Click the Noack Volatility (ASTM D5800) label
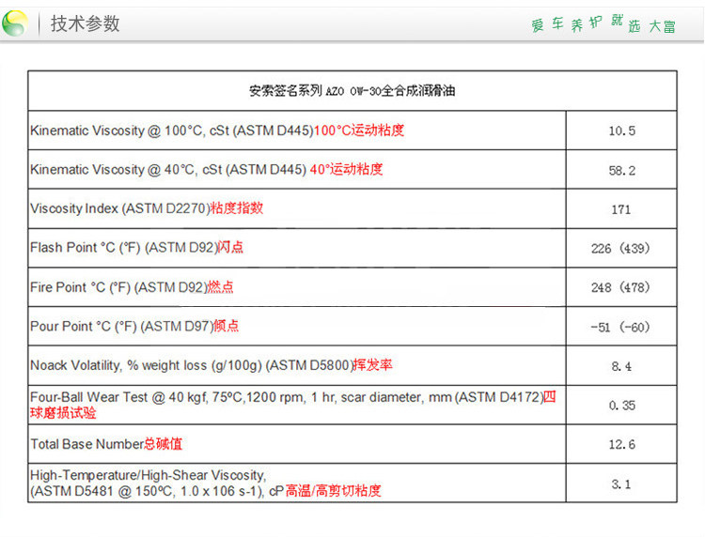The width and height of the screenshot is (705, 537). pos(211,365)
